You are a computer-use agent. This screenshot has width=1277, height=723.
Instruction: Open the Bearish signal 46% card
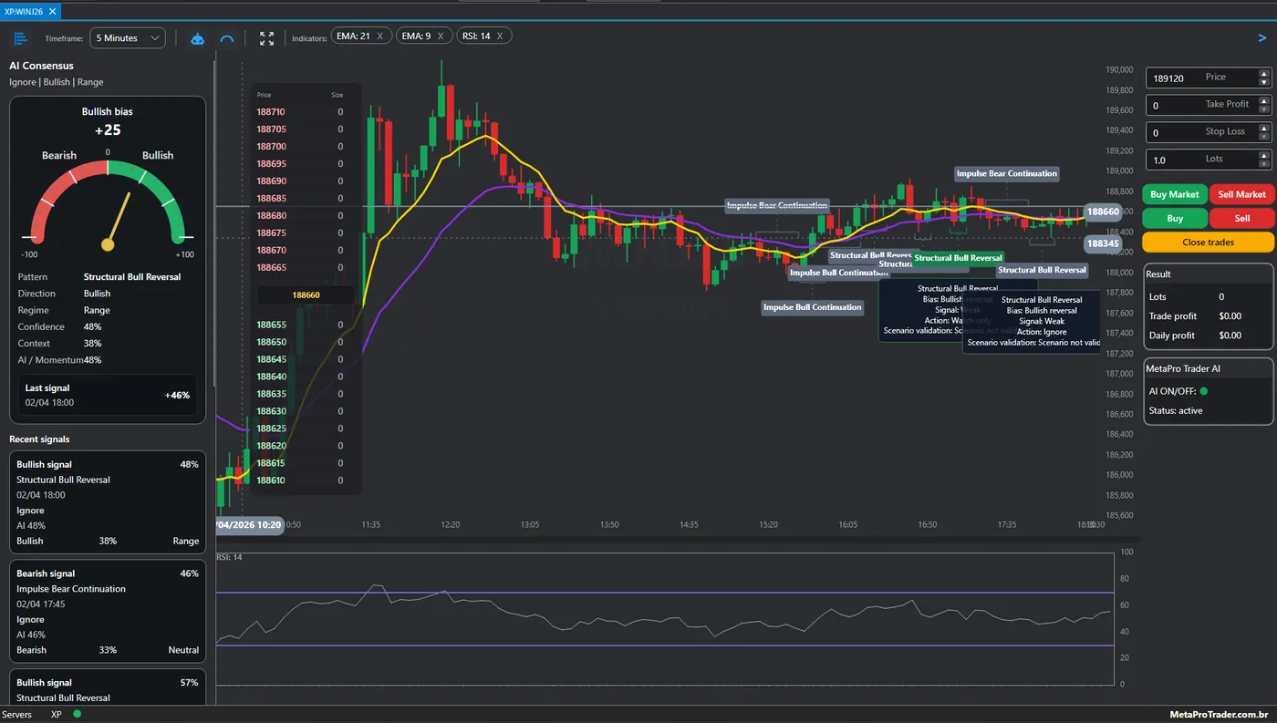(x=108, y=611)
